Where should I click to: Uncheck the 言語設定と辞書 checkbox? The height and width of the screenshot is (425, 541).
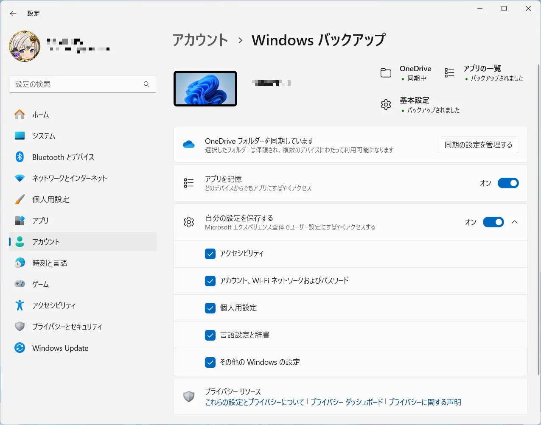tap(210, 335)
